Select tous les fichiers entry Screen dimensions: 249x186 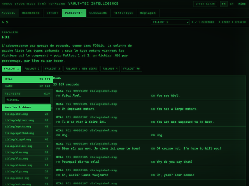point(26,108)
